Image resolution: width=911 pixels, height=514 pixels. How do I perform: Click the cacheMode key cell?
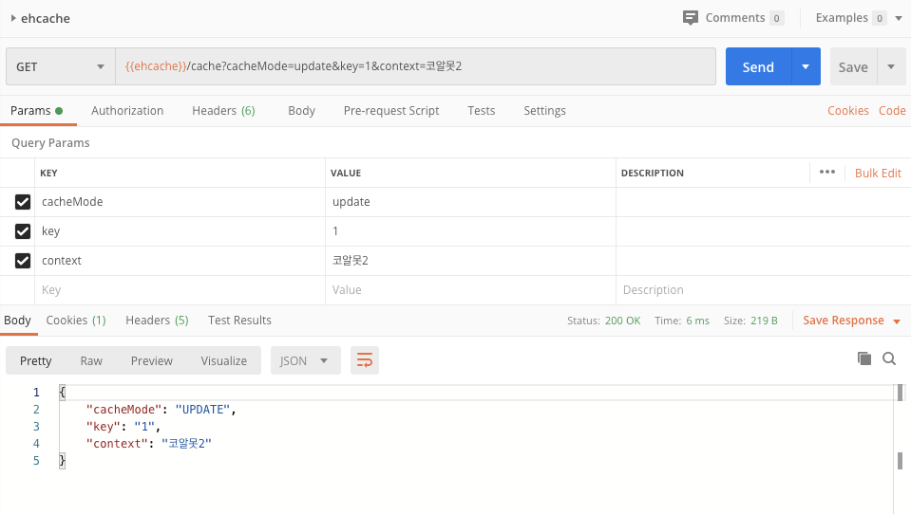pos(180,202)
